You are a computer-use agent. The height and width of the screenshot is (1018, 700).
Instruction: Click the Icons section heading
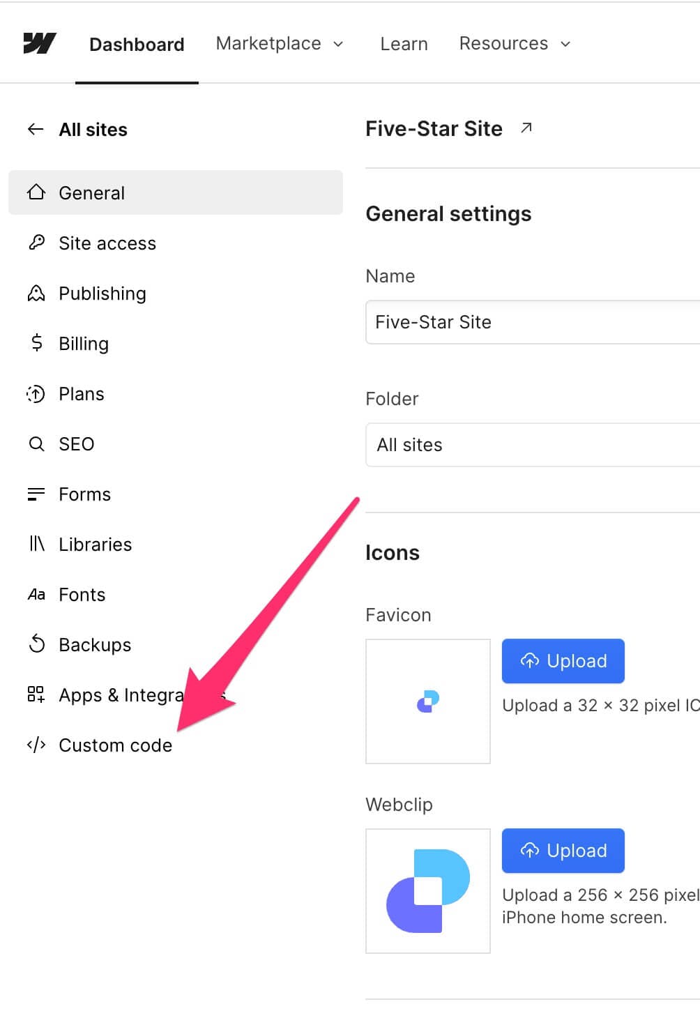coord(393,553)
